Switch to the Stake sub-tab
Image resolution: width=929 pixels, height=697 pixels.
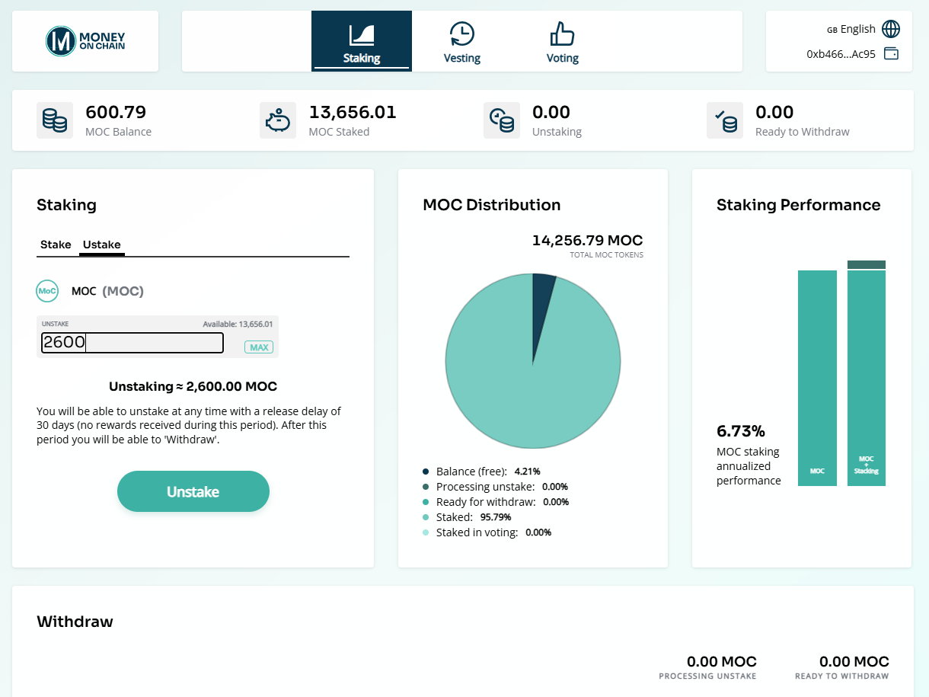(56, 245)
